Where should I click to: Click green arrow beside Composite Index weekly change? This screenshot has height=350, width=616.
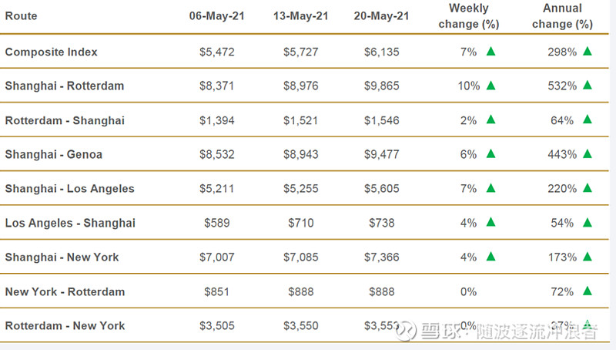point(491,52)
